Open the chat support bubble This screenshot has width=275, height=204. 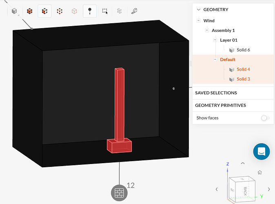click(x=261, y=151)
